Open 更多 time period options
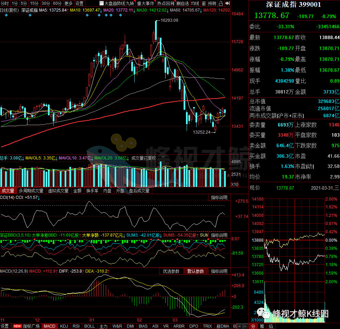This screenshot has height=329, width=340. pyautogui.click(x=69, y=3)
